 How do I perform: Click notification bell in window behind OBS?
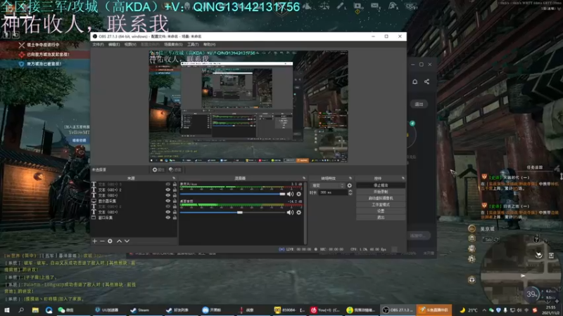pos(415,81)
